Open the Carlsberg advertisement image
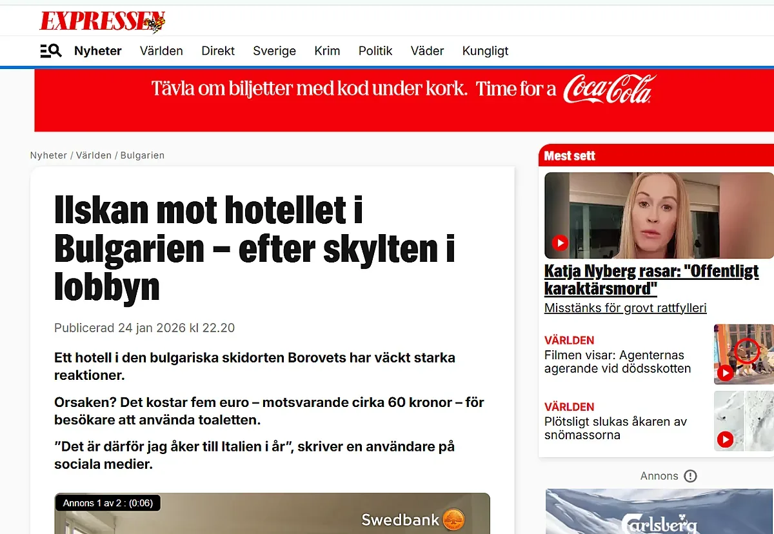Viewport: 774px width, 534px height. pos(659,511)
